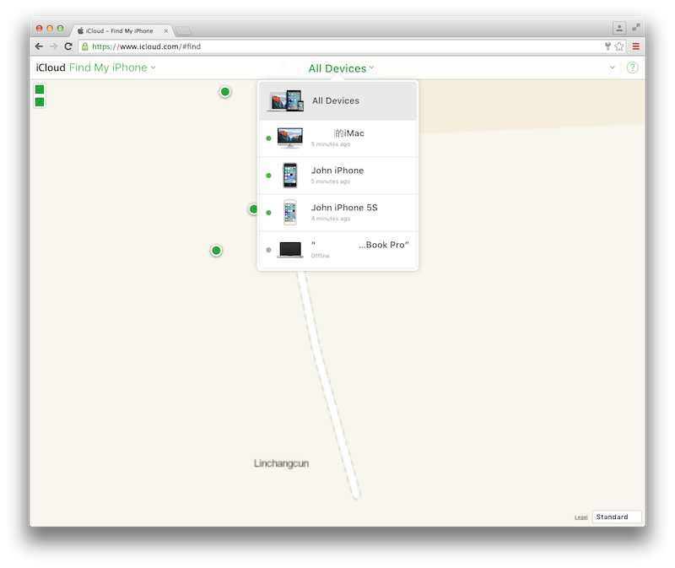The height and width of the screenshot is (568, 675).
Task: Close the iCloud browser tab
Action: click(x=165, y=31)
